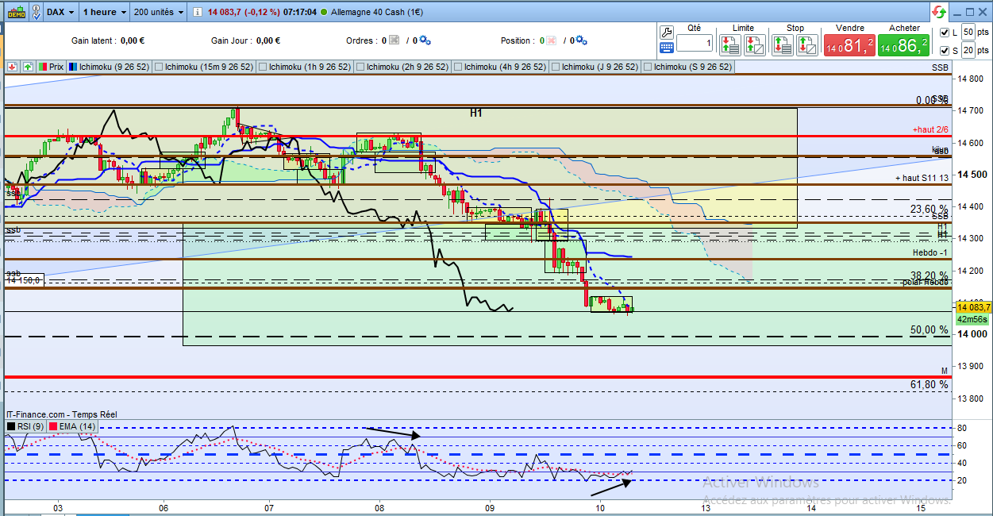993x516 pixels.
Task: Click the black RSI color swatch
Action: [11, 426]
